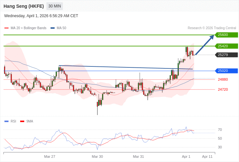
Task: Click the chart timestamp text
Action: pyautogui.click(x=41, y=16)
